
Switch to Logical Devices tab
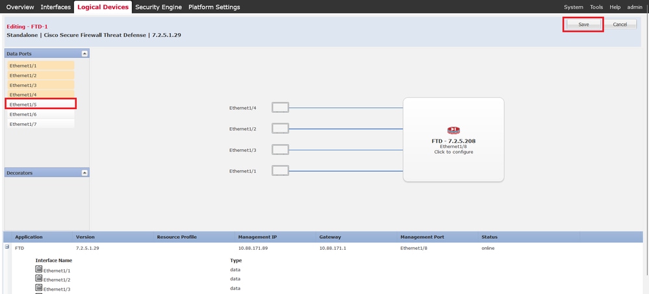[103, 7]
